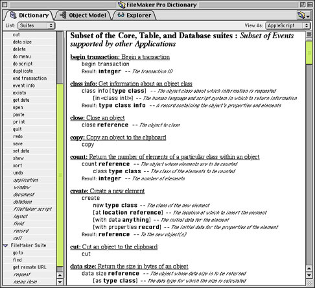This screenshot has width=315, height=288.
Task: Select 'end transaction' in the list
Action: click(x=30, y=78)
